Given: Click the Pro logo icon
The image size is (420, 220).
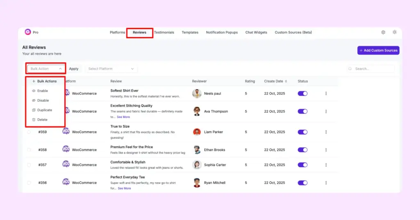Looking at the screenshot, I should [28, 32].
